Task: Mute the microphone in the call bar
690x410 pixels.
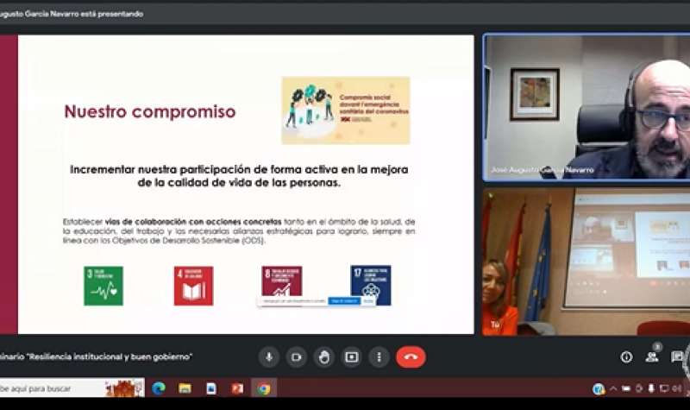Action: (269, 356)
